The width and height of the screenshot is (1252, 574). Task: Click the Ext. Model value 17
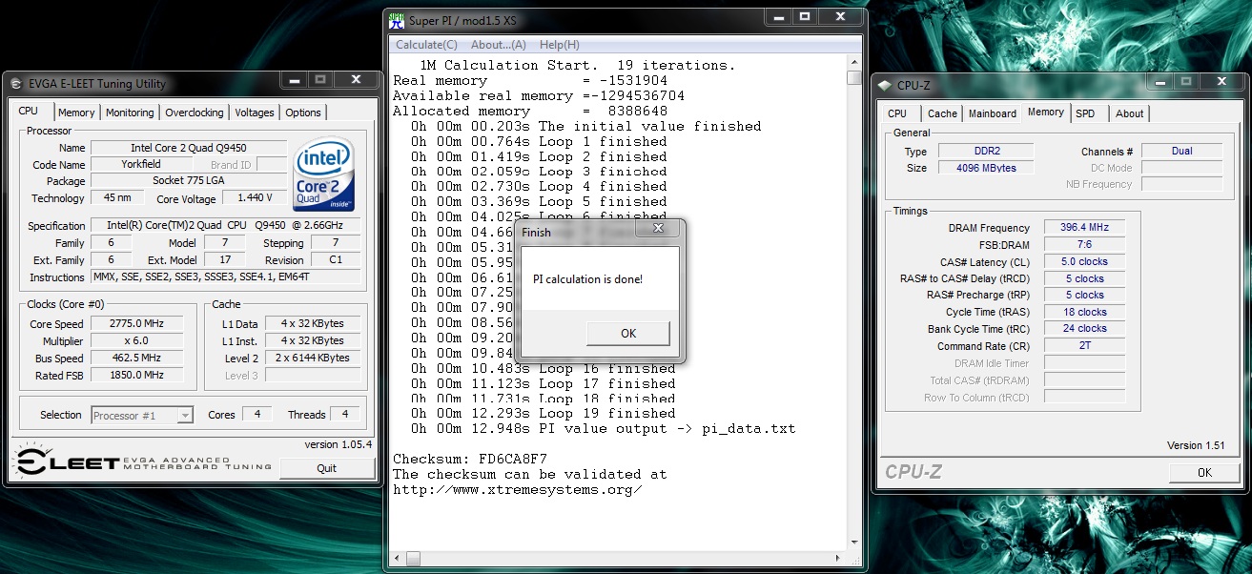pyautogui.click(x=225, y=260)
